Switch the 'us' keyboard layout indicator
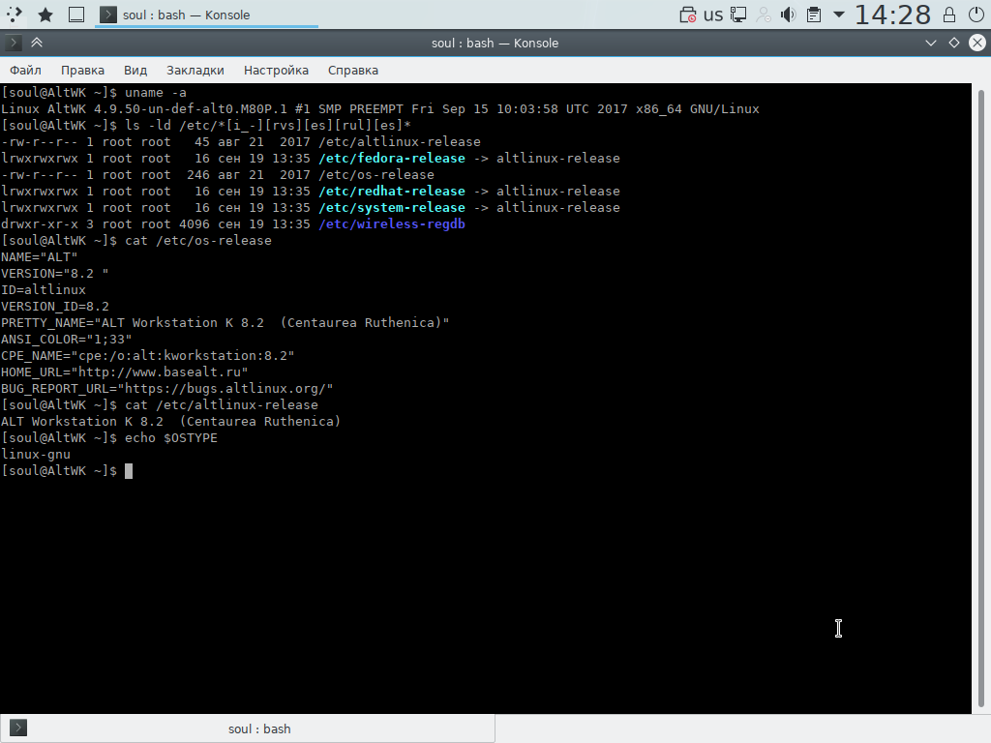 pyautogui.click(x=713, y=15)
